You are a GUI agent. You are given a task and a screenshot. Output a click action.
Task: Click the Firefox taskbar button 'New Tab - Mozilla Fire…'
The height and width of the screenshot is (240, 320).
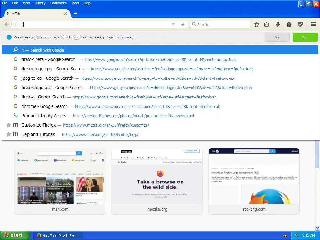[58, 236]
